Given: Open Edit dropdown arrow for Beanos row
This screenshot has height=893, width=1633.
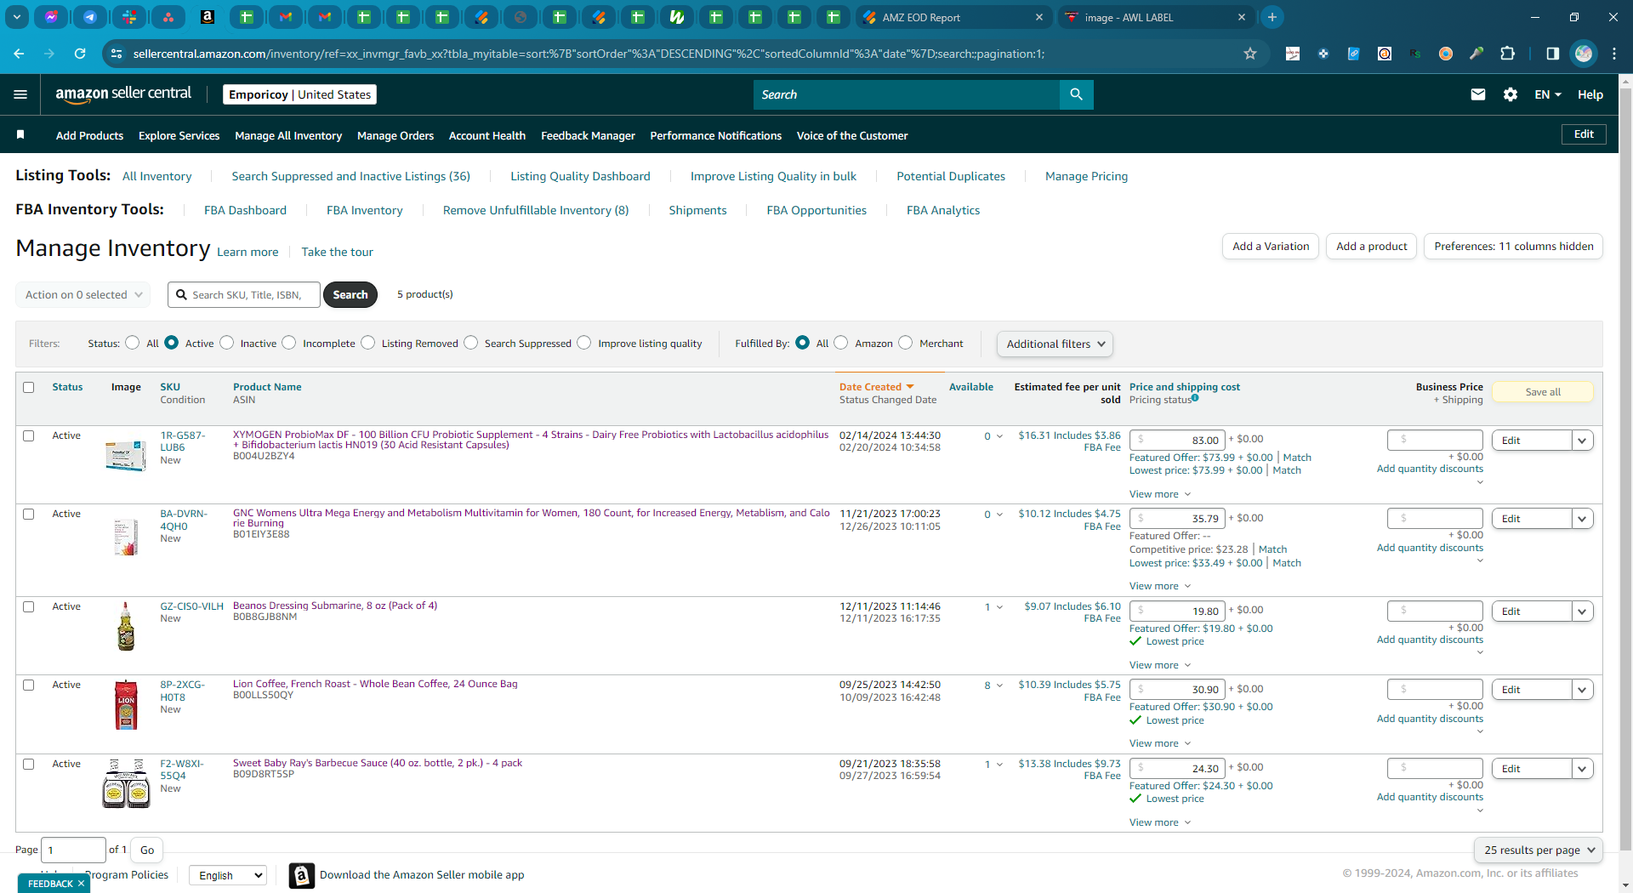Looking at the screenshot, I should click(x=1583, y=611).
